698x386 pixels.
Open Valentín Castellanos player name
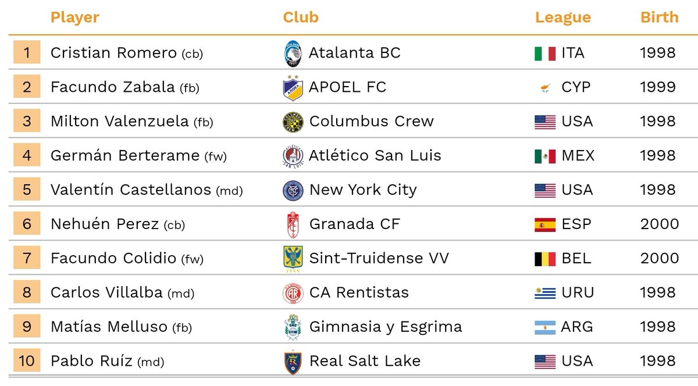(x=131, y=190)
